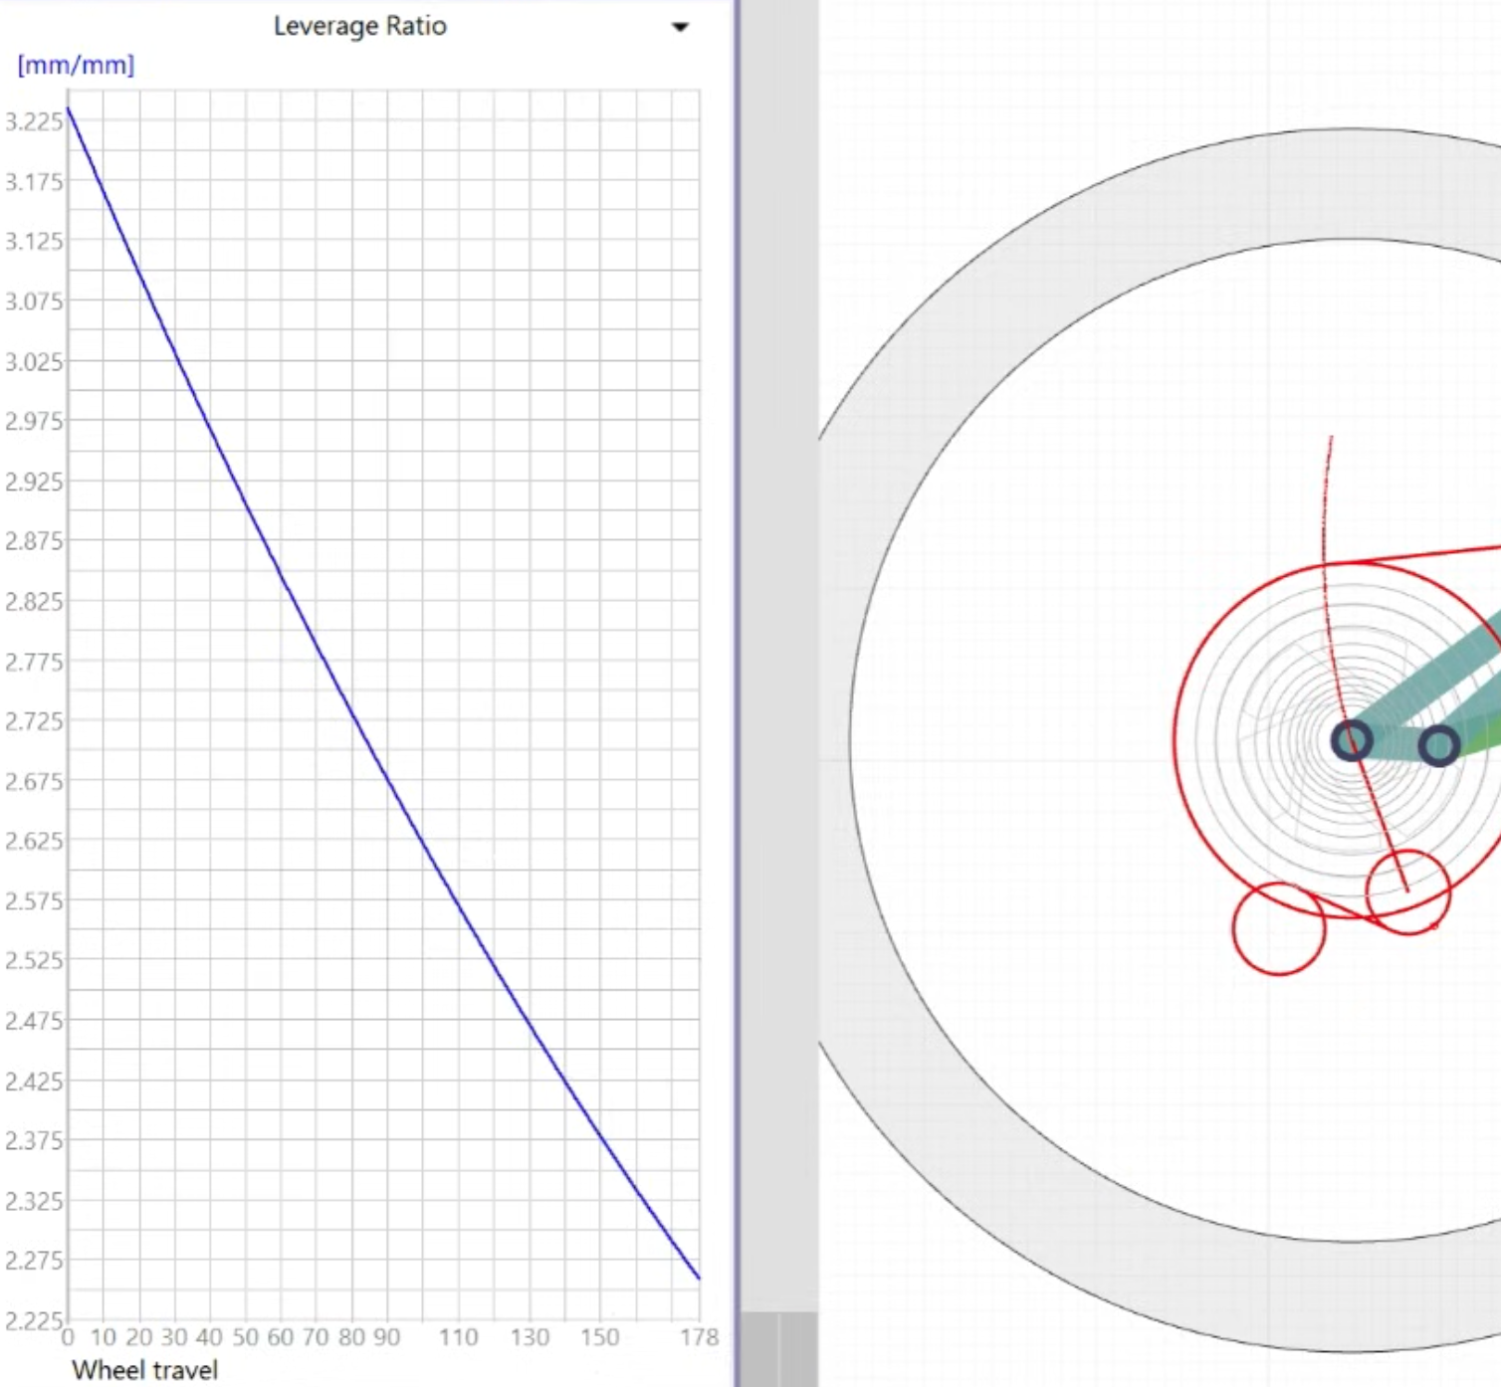
Task: Select the 178 wheel travel tick label
Action: (x=700, y=1337)
